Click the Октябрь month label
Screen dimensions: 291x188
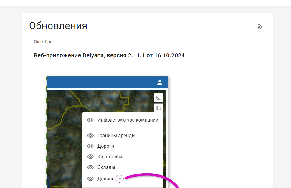[x=43, y=42]
